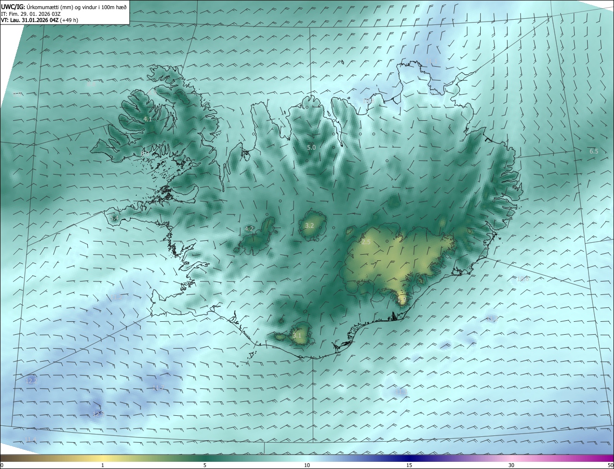Click the 30 label on the colour scale
The height and width of the screenshot is (469, 614).
click(x=511, y=465)
